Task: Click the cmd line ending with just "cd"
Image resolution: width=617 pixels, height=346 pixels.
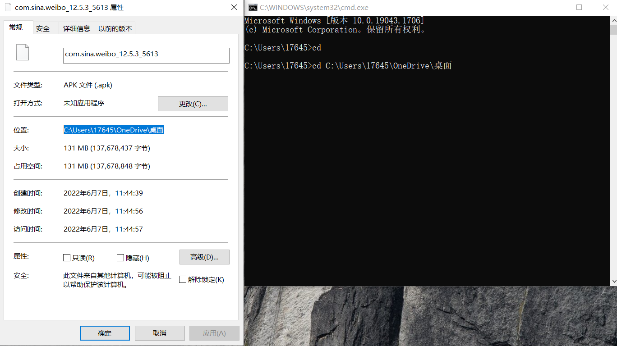Action: pos(283,48)
